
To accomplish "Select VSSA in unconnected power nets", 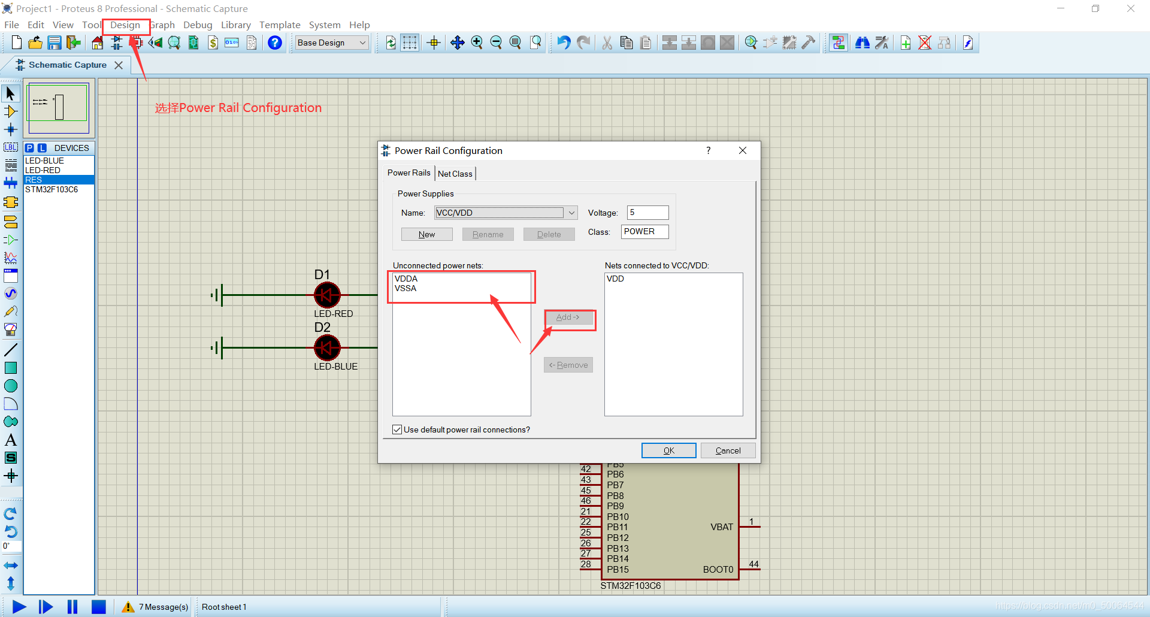I will [x=405, y=288].
